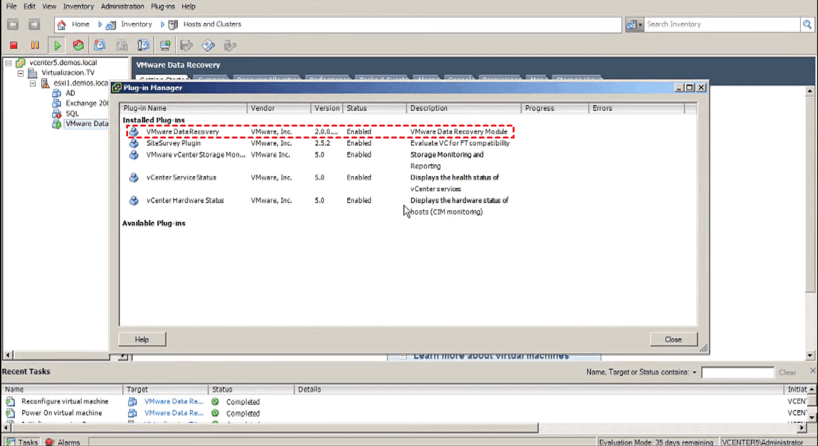This screenshot has height=446, width=818.
Task: Open the search type dropdown arrow
Action: pos(640,25)
